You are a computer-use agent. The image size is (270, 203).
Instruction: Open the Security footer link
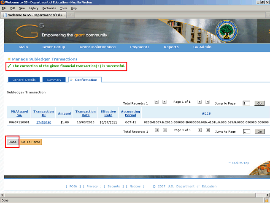point(113,186)
